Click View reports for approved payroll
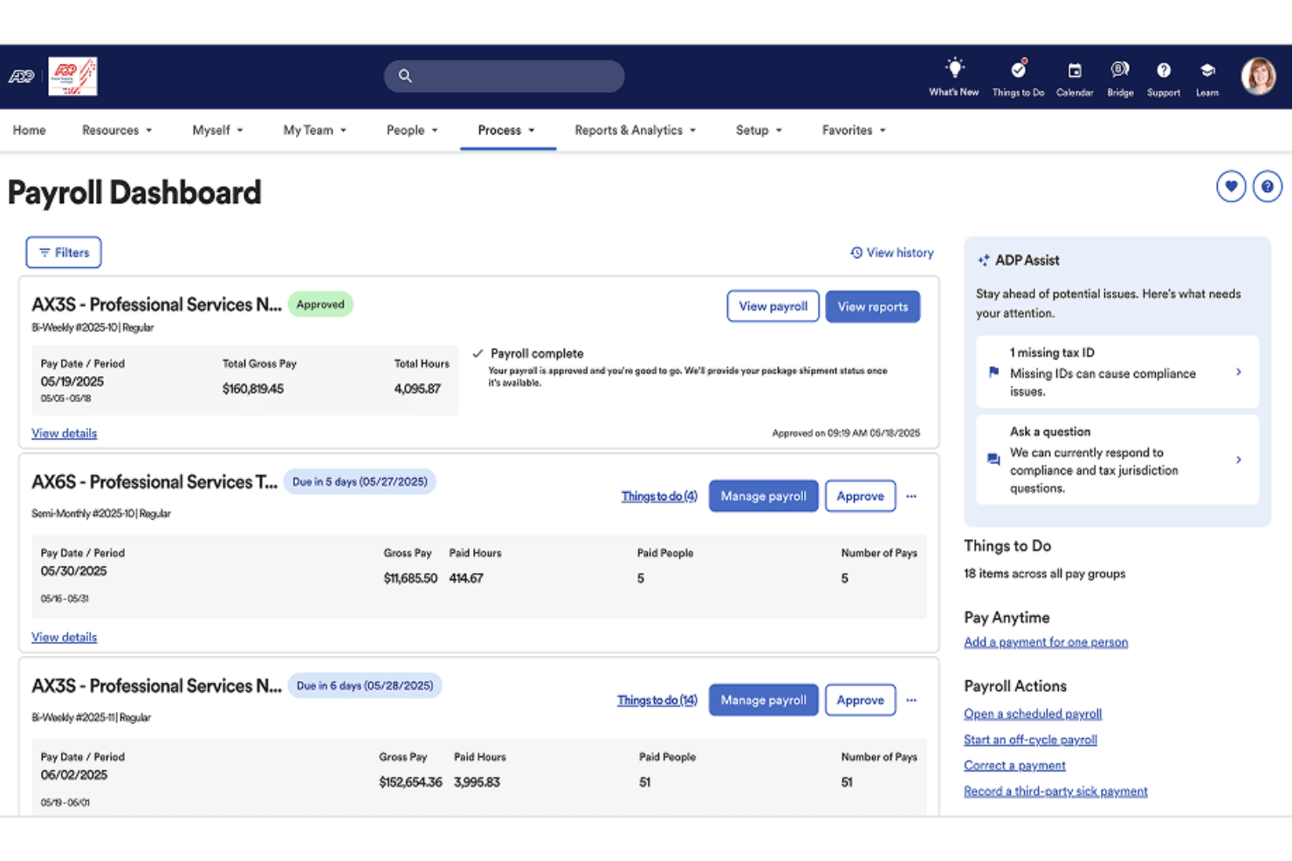1292x861 pixels. point(872,306)
